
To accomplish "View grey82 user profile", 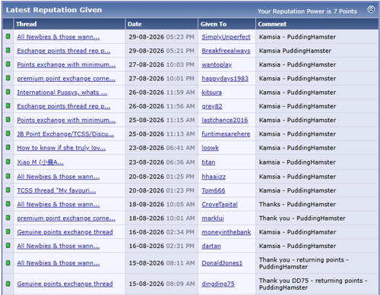I will pos(212,106).
